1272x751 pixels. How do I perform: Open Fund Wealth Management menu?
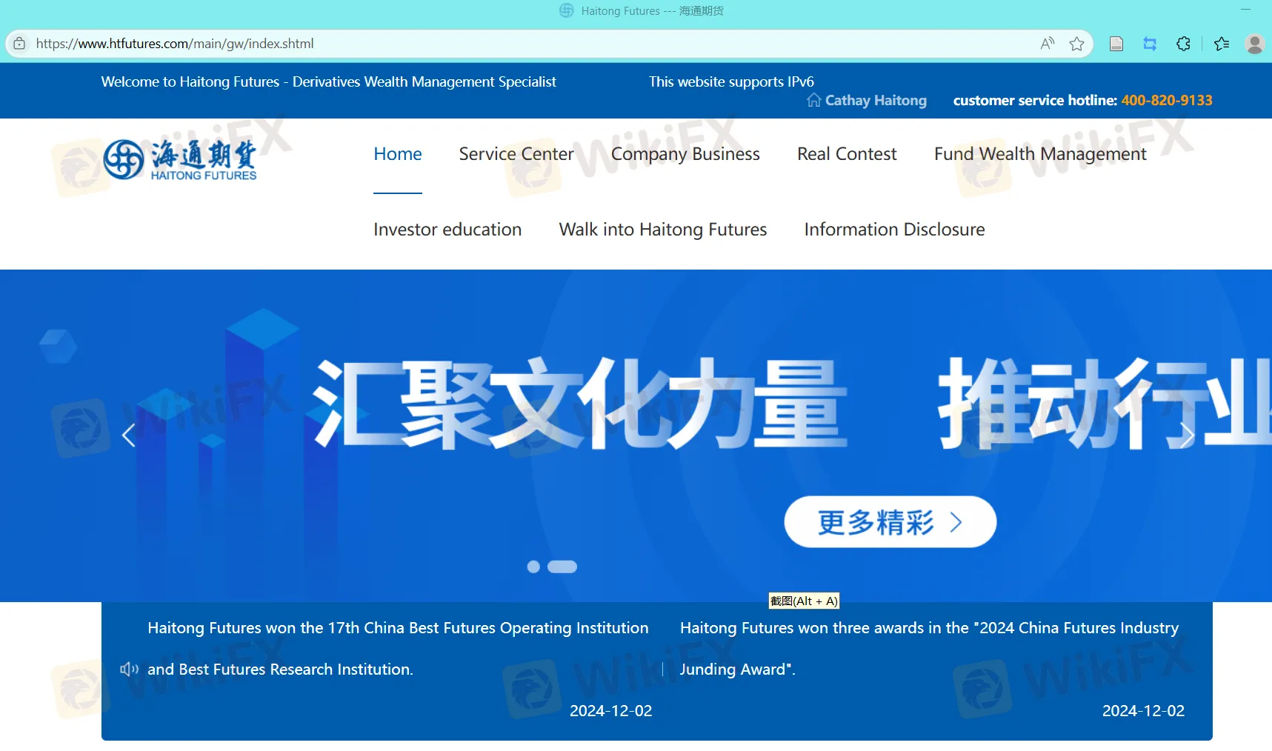pyautogui.click(x=1039, y=154)
